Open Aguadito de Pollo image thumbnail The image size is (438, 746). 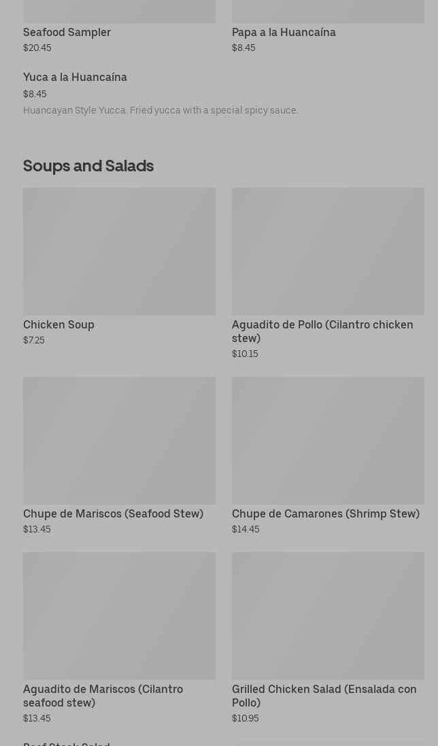(x=328, y=251)
